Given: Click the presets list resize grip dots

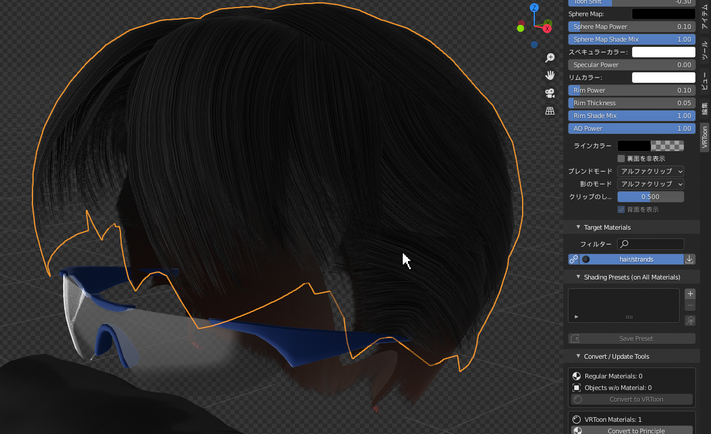Looking at the screenshot, I should (629, 317).
